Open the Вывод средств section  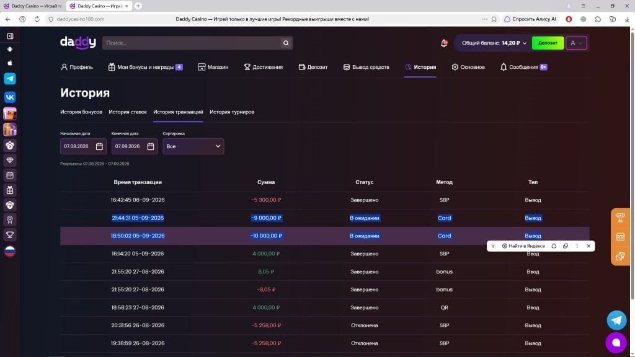point(366,67)
